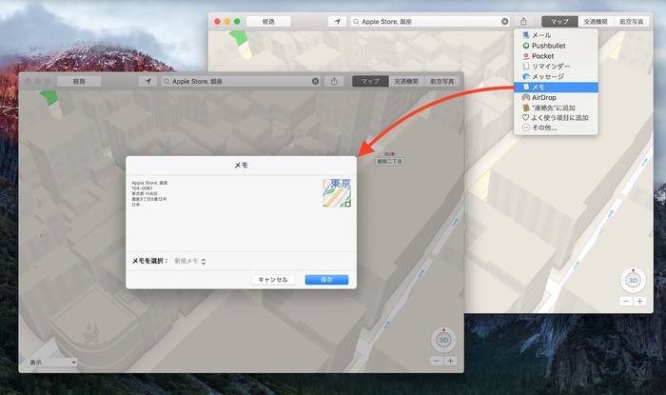Choose リマインダー in share menu
666x395 pixels.
point(556,67)
